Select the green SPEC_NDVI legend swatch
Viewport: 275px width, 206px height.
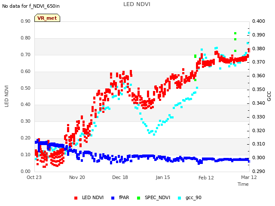click(x=138, y=198)
